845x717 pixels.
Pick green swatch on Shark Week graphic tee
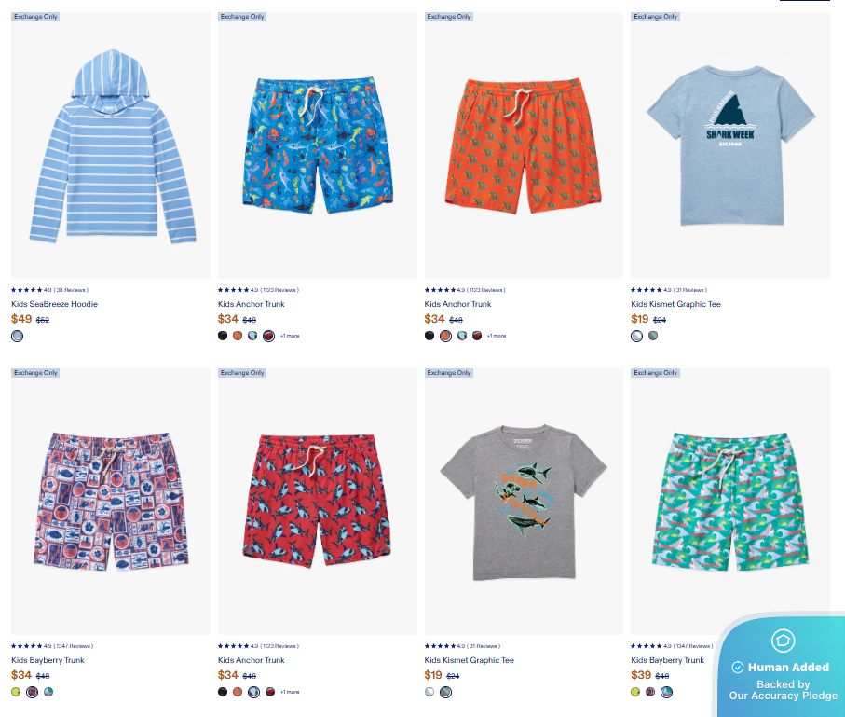click(x=653, y=336)
